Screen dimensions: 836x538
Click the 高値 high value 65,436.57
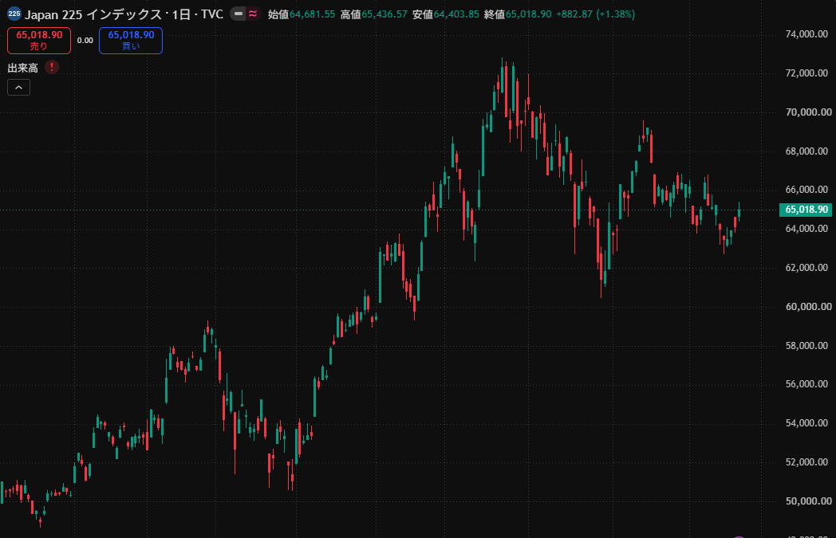click(x=384, y=14)
